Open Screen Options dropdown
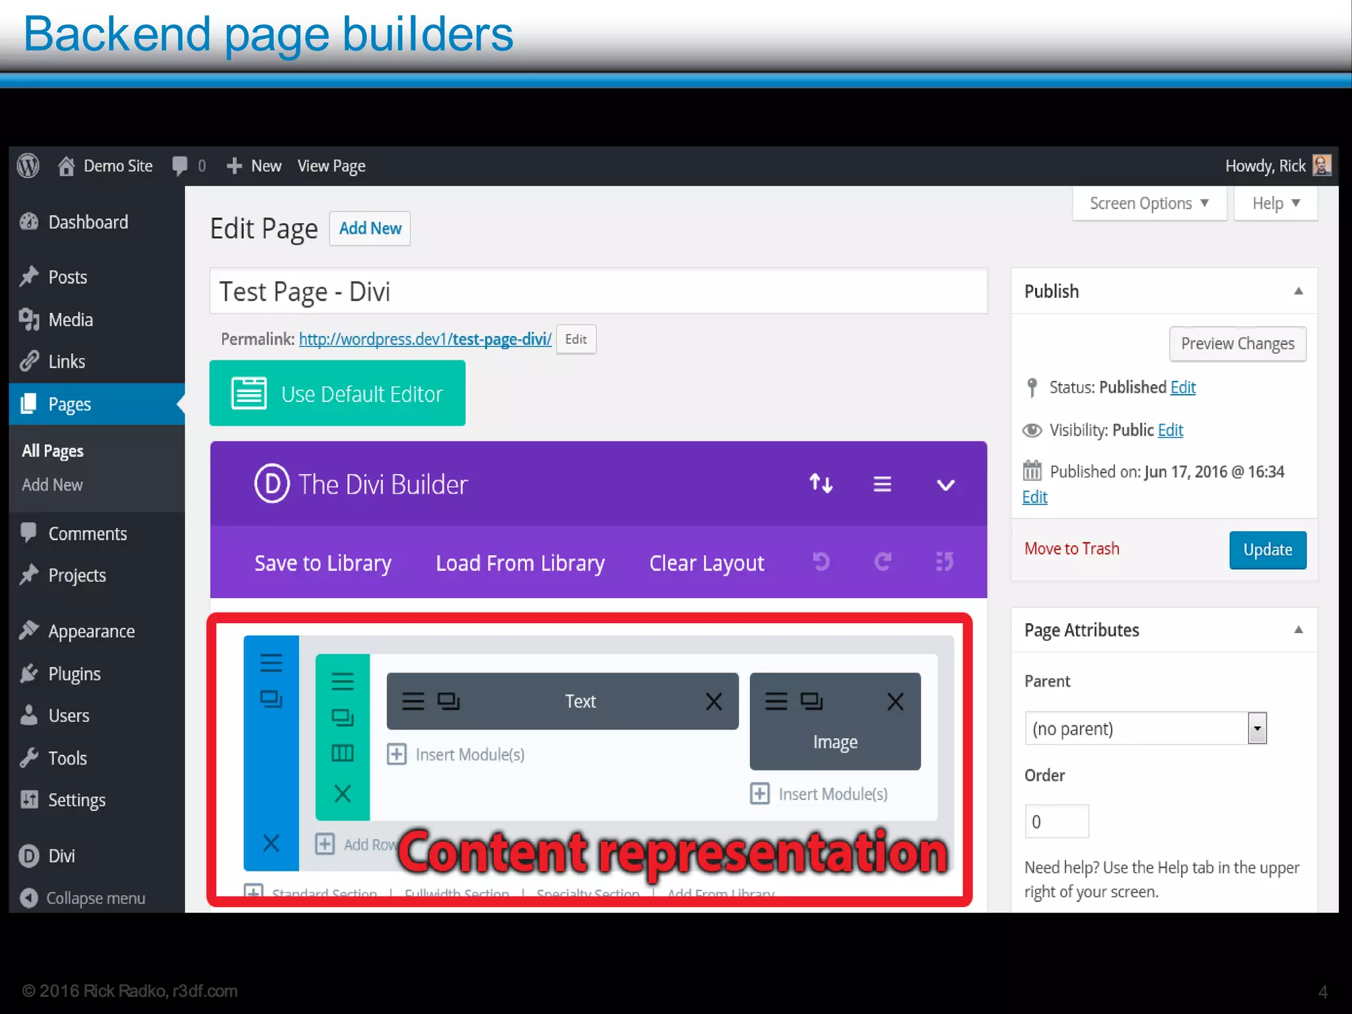 coord(1149,203)
